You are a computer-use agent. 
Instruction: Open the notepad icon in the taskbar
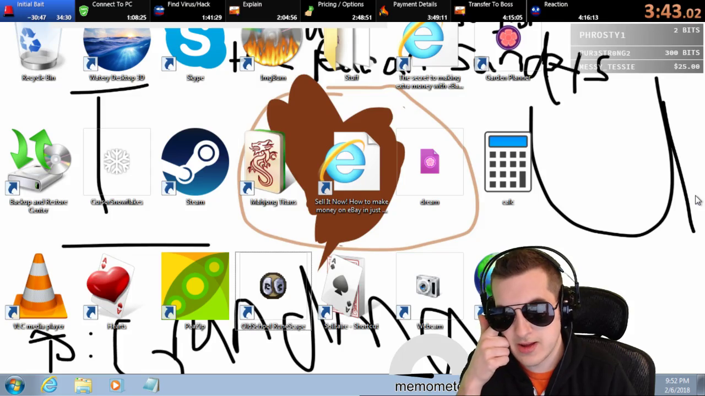150,385
